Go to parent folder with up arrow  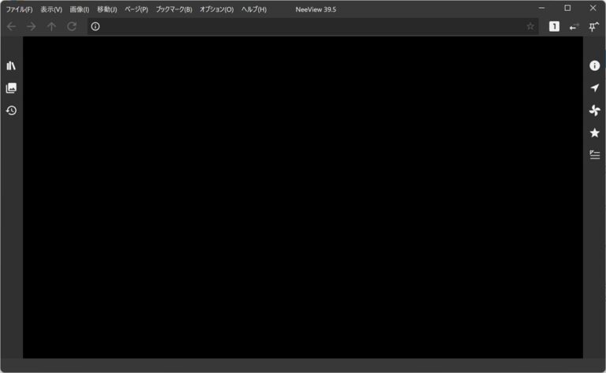[52, 27]
